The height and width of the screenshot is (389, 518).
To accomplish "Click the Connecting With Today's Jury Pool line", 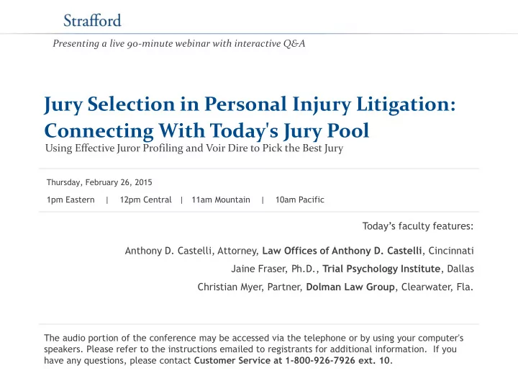I will 206,130.
